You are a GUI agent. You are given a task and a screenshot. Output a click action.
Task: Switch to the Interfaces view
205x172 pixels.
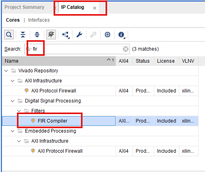coord(39,20)
